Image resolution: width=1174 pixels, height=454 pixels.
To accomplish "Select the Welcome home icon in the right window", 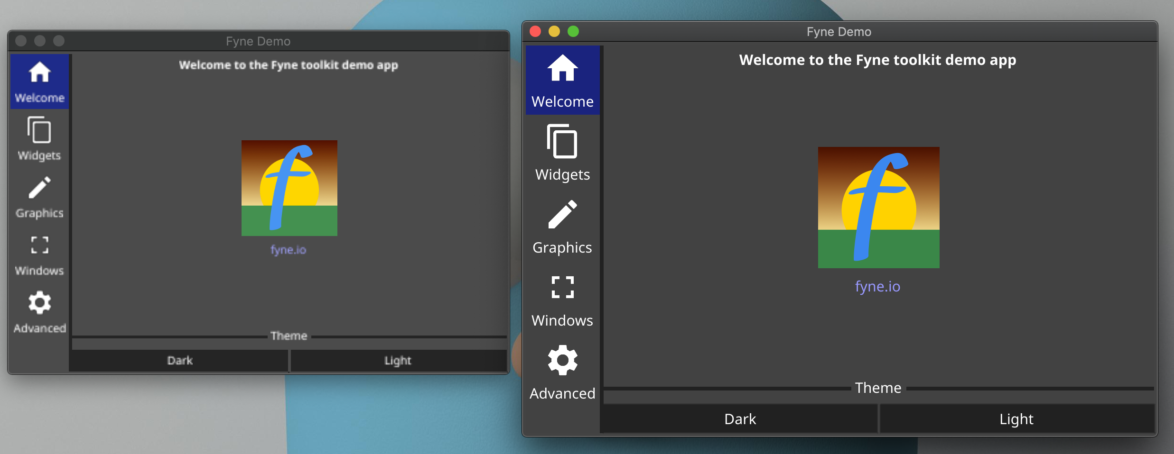I will pyautogui.click(x=562, y=68).
